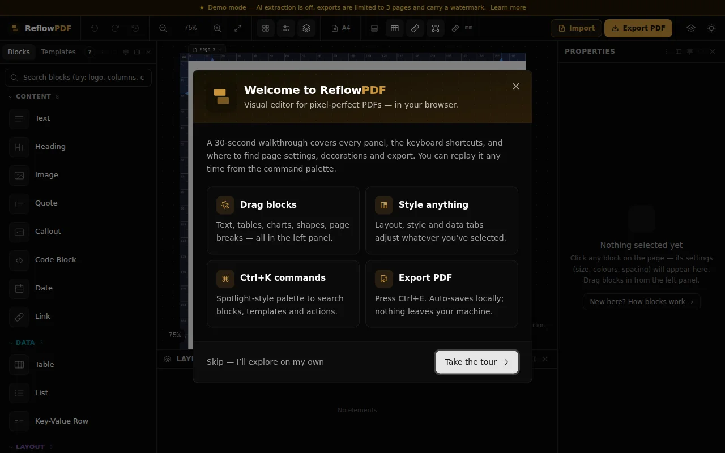Open the A4 page size selector
Viewport: 725px width, 453px height.
341,28
